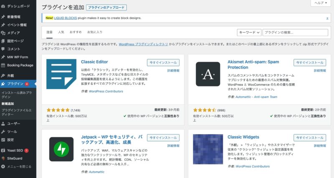
Task: Click Akismet Anti-spam: Spam Protection title
Action: point(253,65)
